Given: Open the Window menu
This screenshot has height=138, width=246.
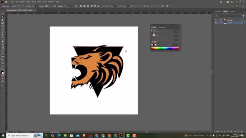Looking at the screenshot, I should pos(51,2).
